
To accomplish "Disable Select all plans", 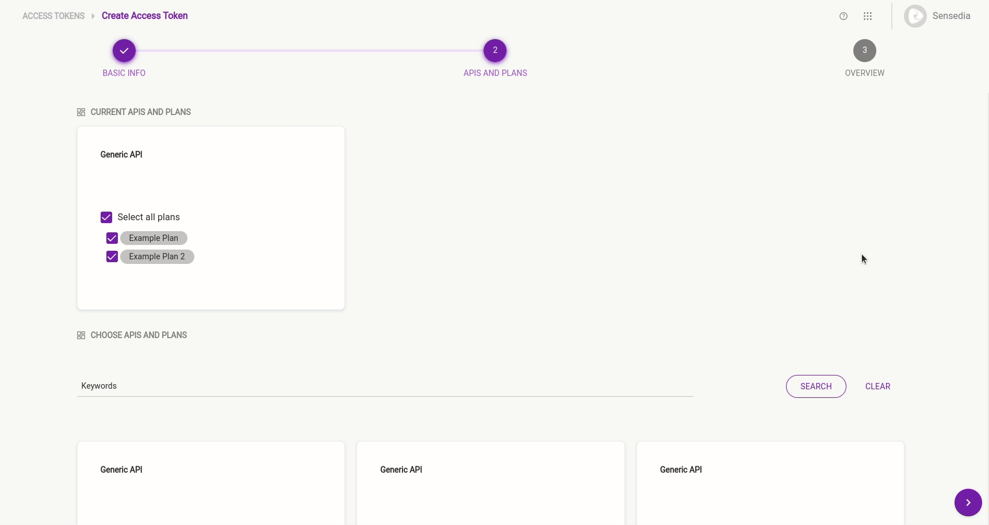I will [x=106, y=217].
